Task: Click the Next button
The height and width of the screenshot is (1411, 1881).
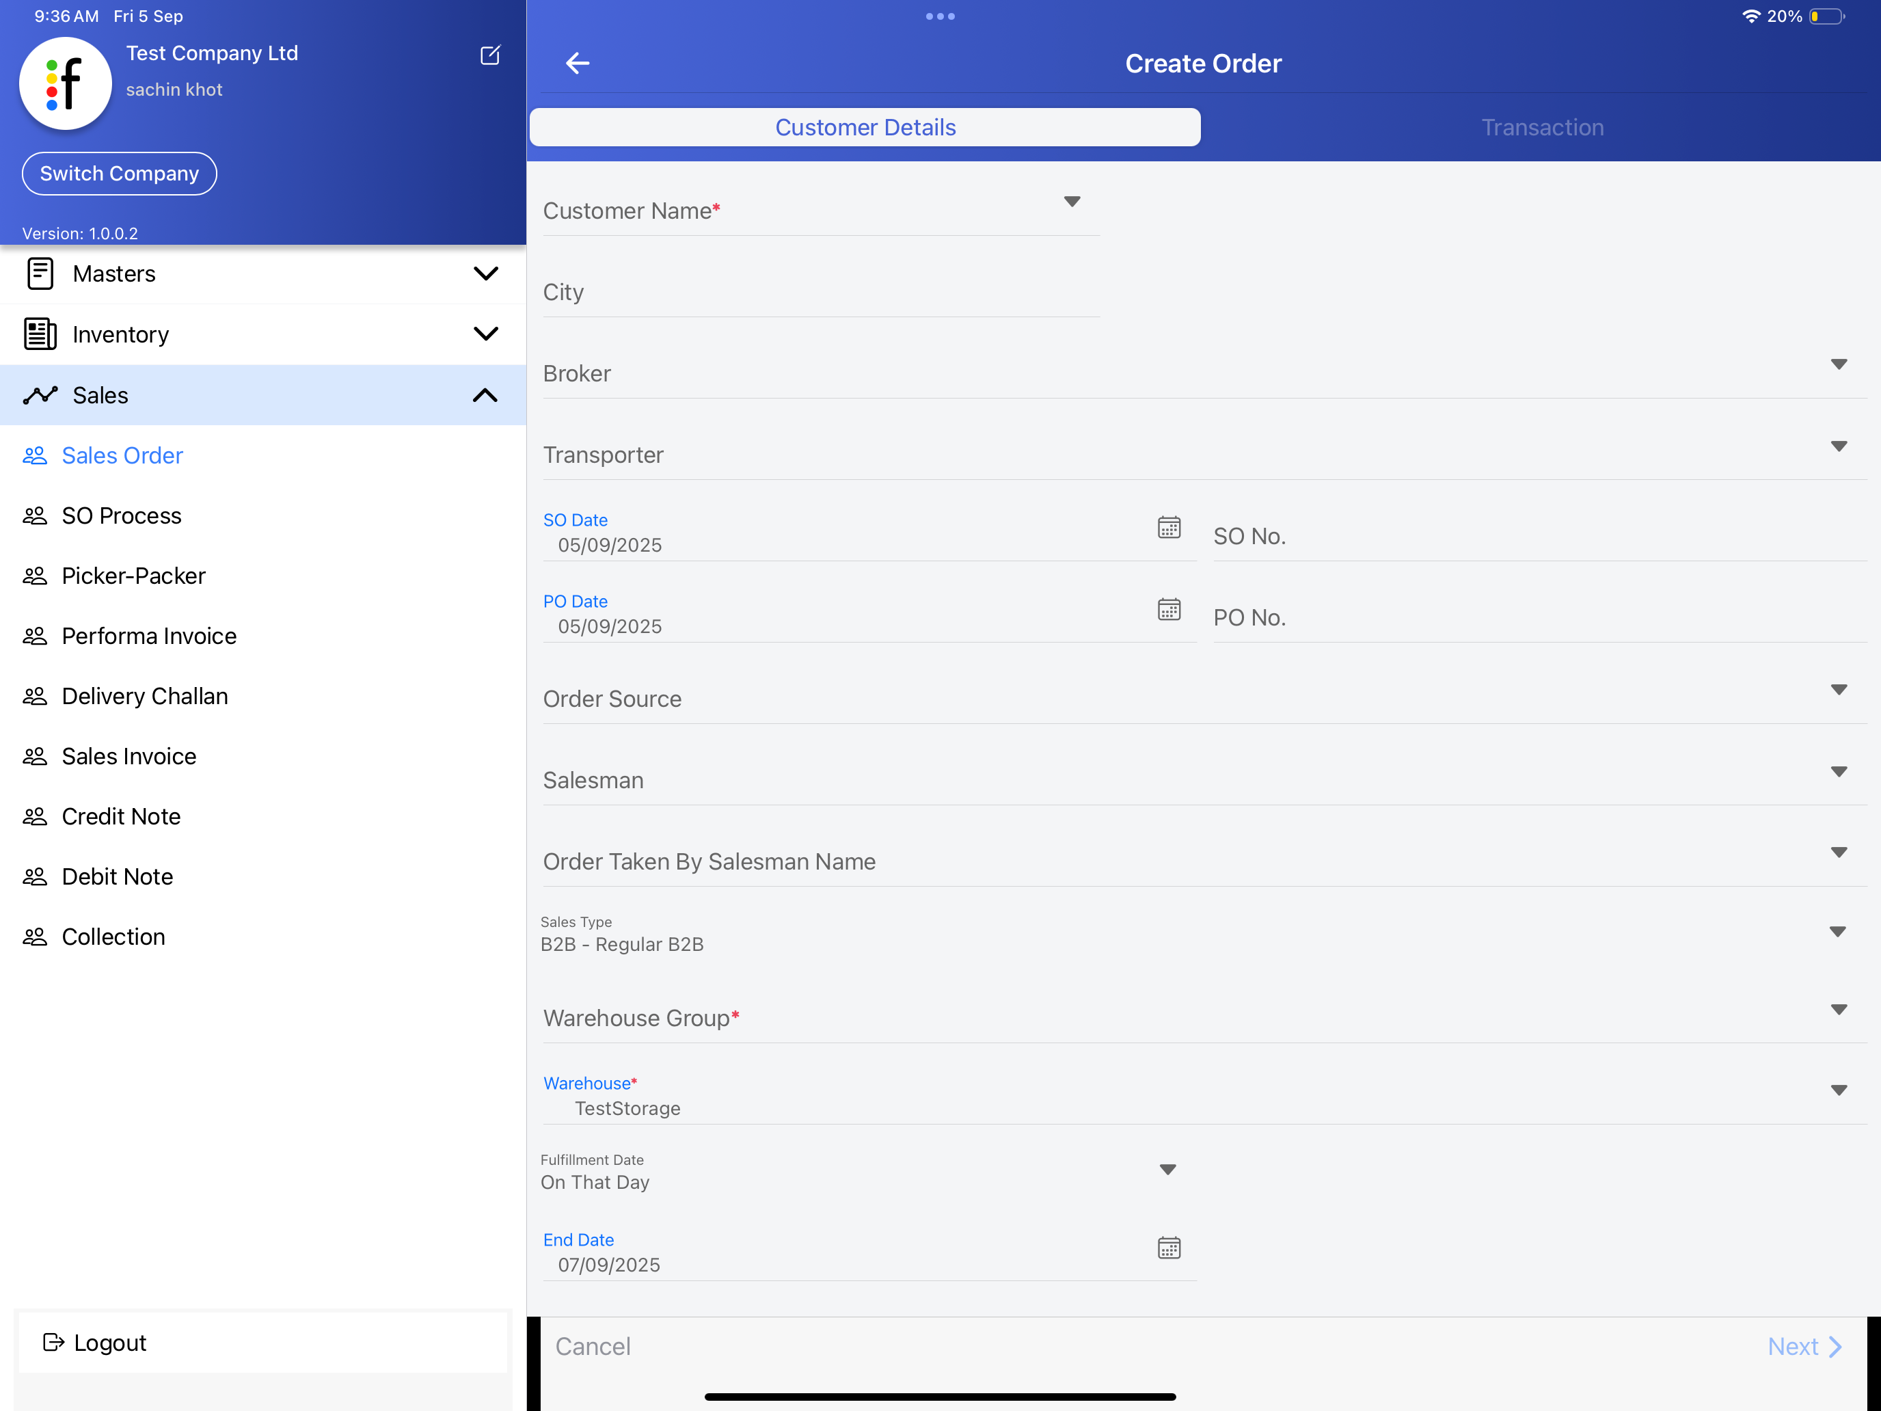Action: [1804, 1346]
